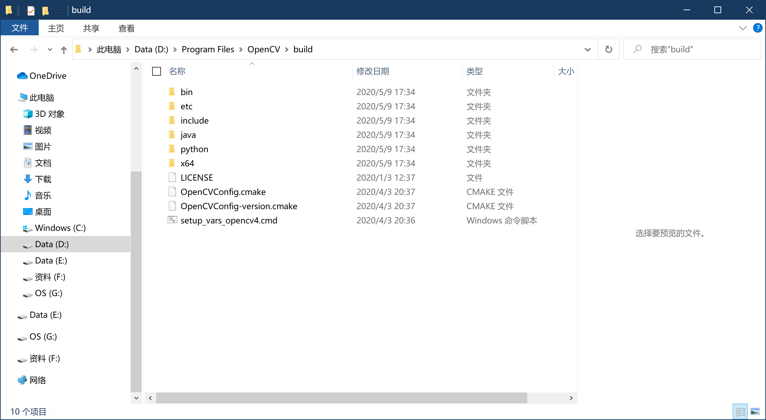Click the Properties quick access icon
Viewport: 766px width, 420px height.
[x=31, y=11]
